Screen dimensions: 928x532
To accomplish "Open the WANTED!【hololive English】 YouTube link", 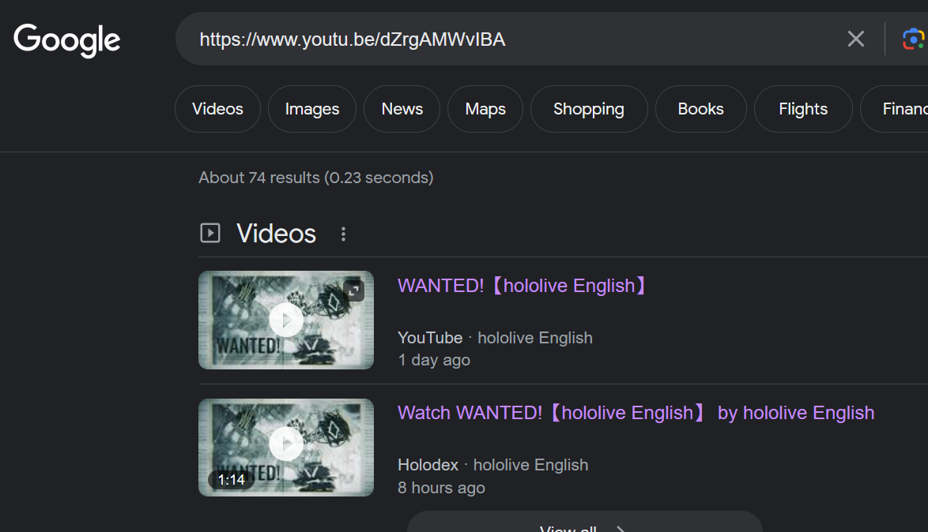I will pyautogui.click(x=522, y=286).
